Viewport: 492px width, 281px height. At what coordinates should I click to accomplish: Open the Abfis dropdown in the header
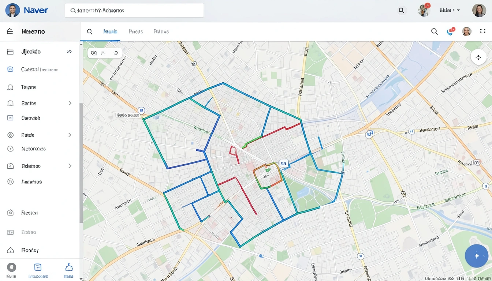coord(450,11)
